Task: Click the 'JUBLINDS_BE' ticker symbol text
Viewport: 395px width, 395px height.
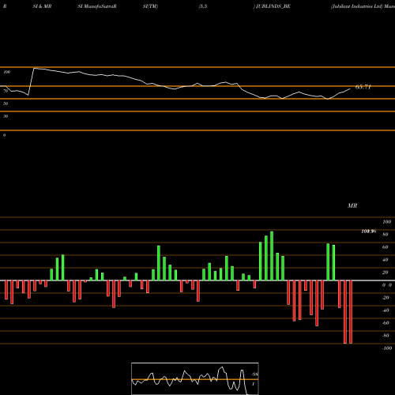Action: 273,6
